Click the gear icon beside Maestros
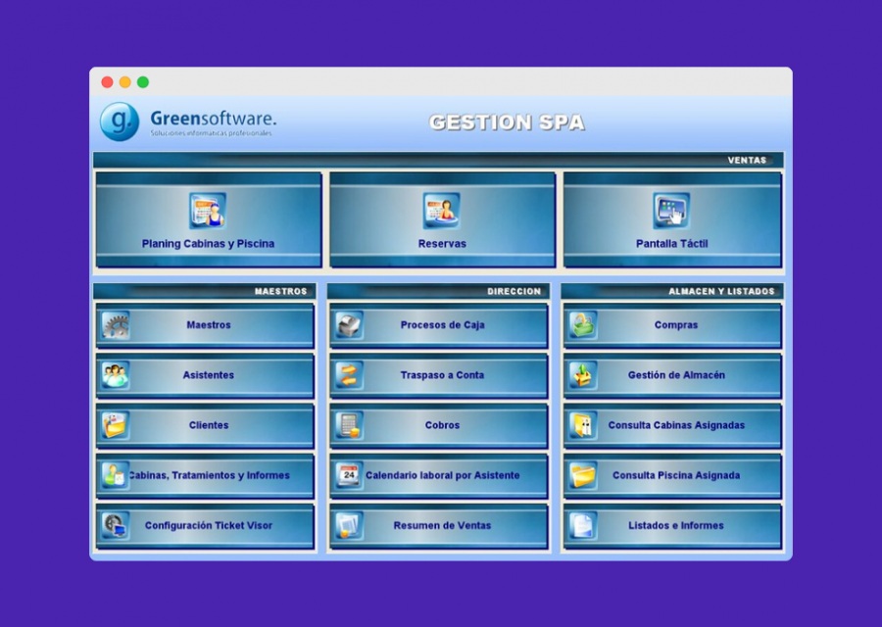Screen dimensions: 882x627 (116, 325)
